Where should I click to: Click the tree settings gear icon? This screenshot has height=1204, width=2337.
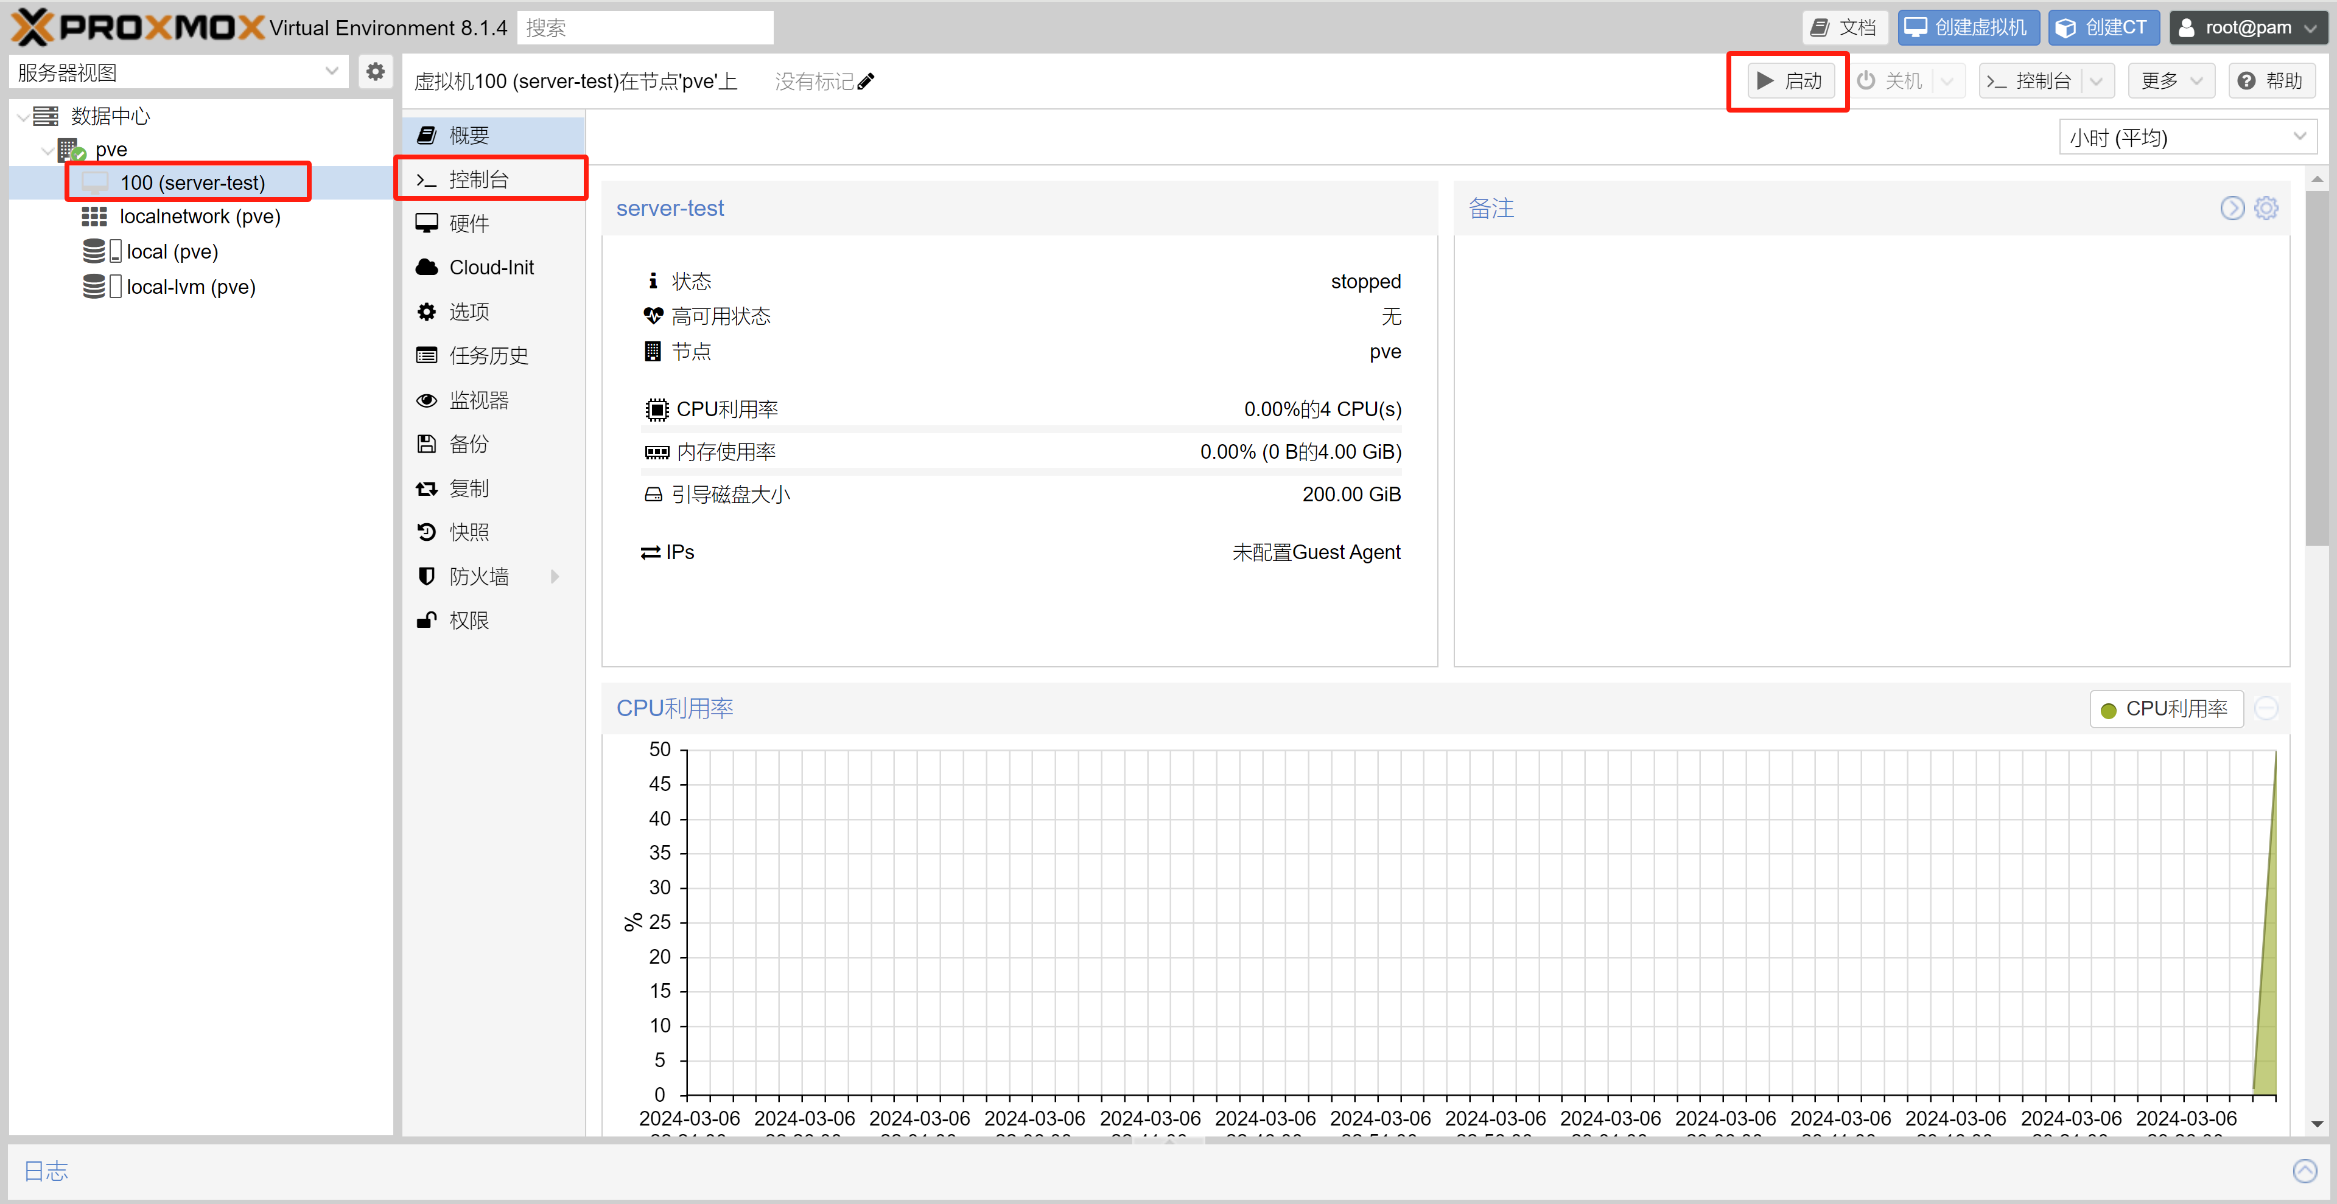click(376, 72)
